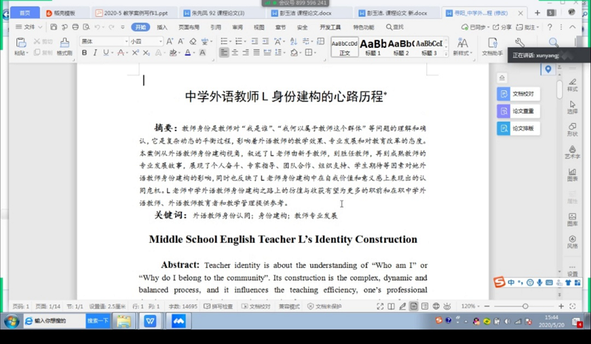Apply italic with the I icon
The image size is (591, 344).
pyautogui.click(x=95, y=53)
